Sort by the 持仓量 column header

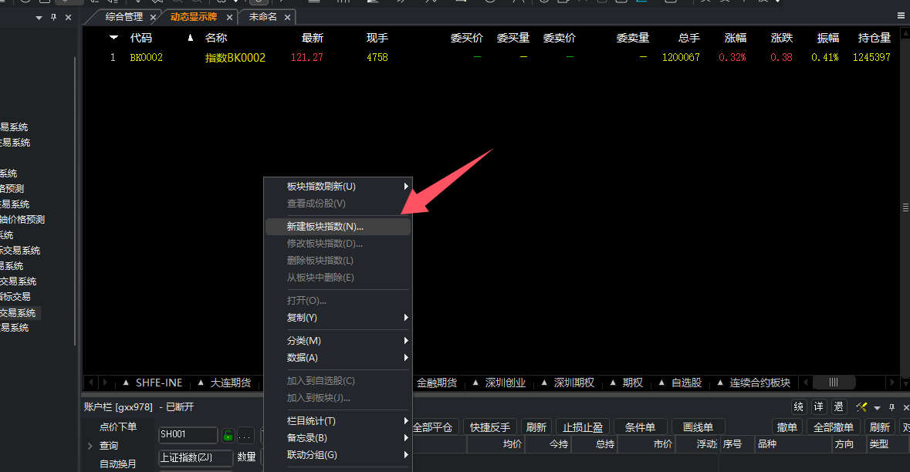[874, 39]
